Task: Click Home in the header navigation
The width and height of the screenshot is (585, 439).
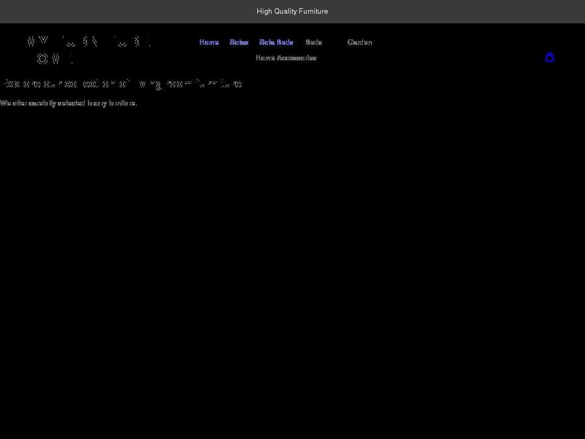Action: (x=209, y=42)
